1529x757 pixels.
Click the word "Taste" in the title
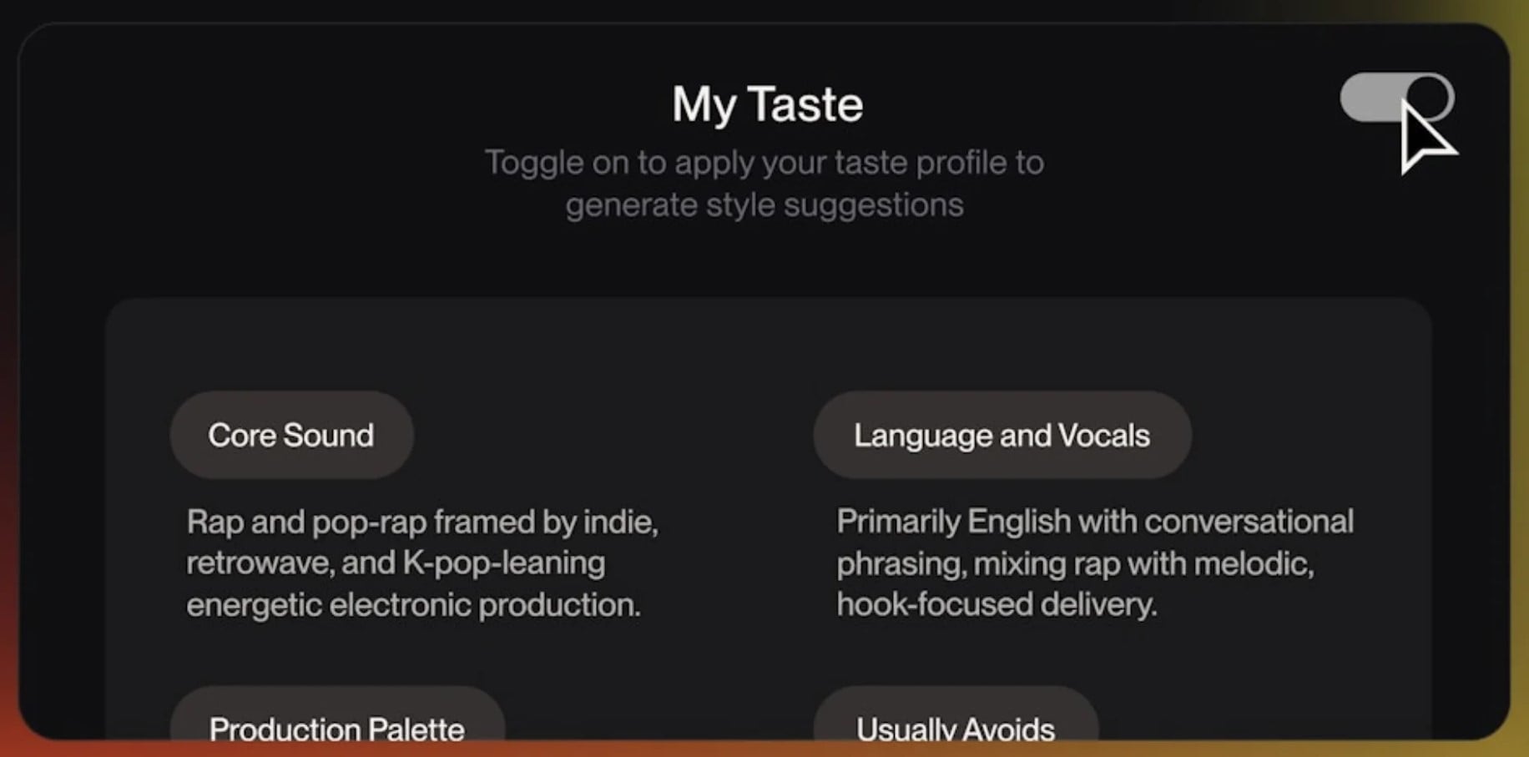(x=805, y=104)
